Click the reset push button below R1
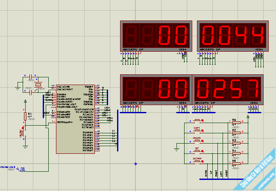The width and height of the screenshot is (276, 191). click(23, 133)
